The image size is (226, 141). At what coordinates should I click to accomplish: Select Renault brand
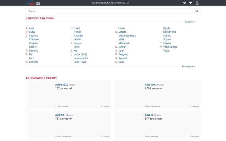point(123,58)
